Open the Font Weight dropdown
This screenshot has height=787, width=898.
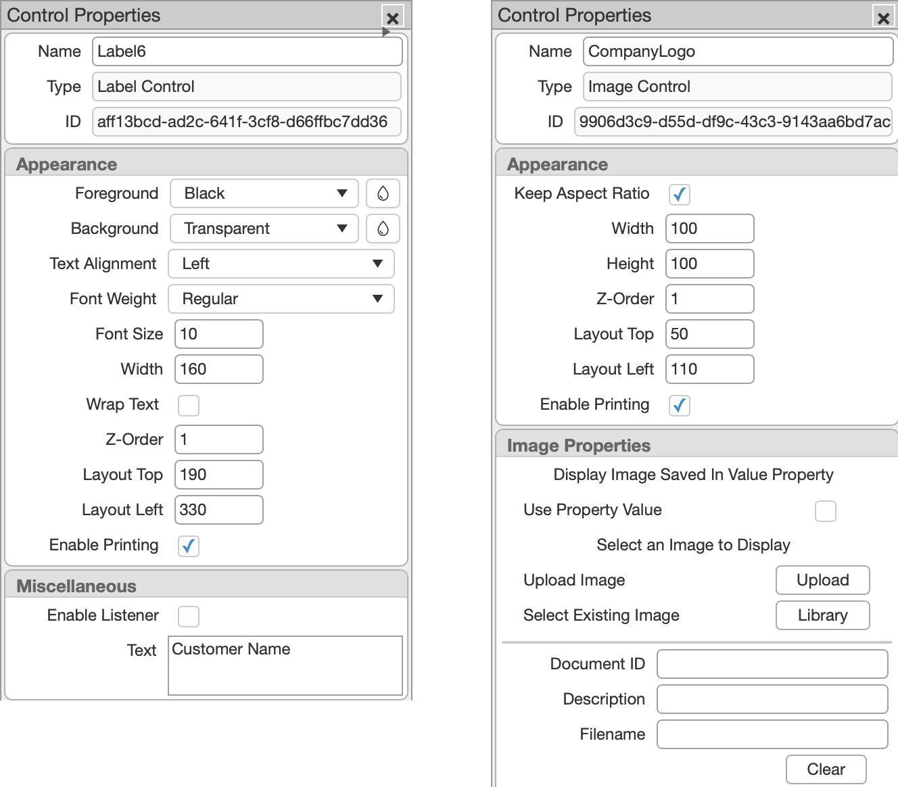[281, 299]
